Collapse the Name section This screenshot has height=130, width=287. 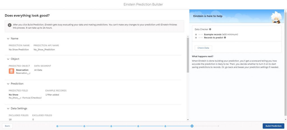tap(8, 38)
